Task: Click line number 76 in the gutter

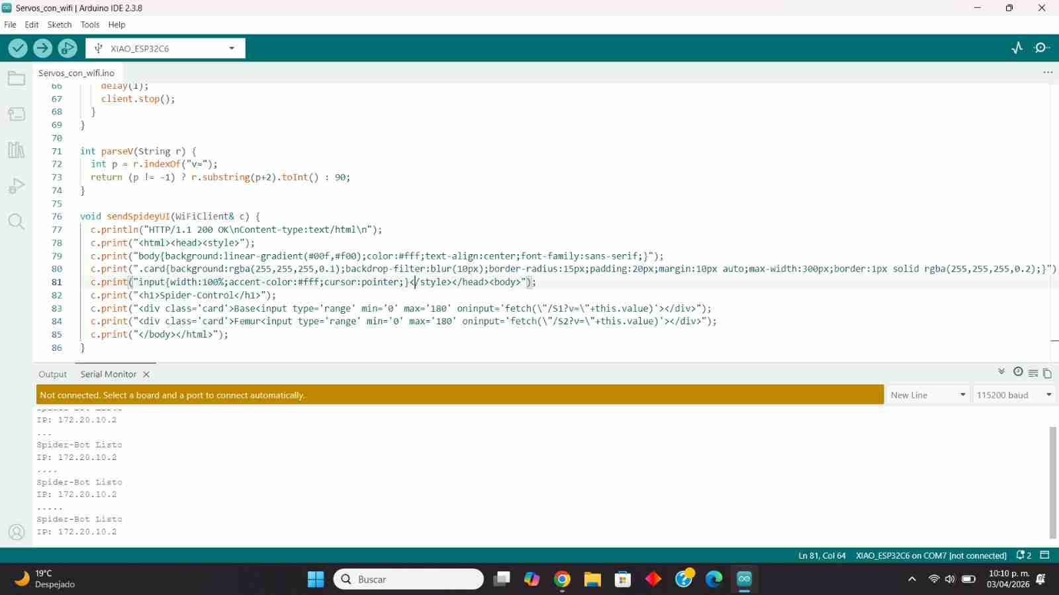Action: click(57, 216)
